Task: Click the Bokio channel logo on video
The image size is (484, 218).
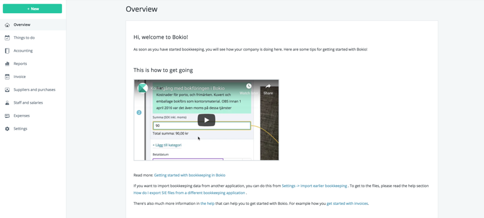Action: click(142, 88)
